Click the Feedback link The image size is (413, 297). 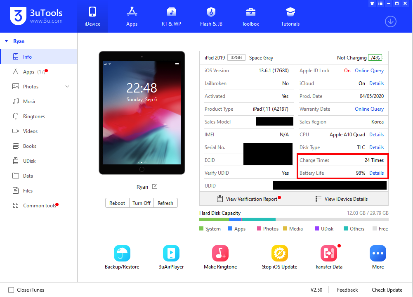coord(347,290)
